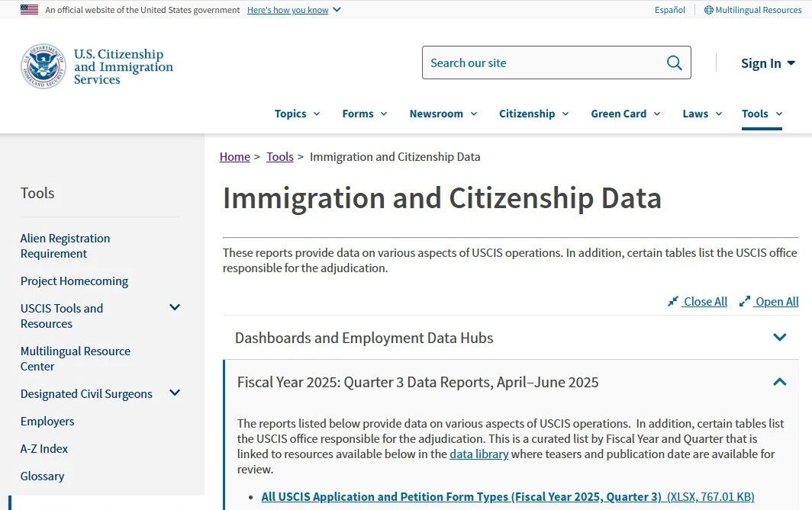This screenshot has height=510, width=812.
Task: Click the Close All collapse arrows icon
Action: 672,301
